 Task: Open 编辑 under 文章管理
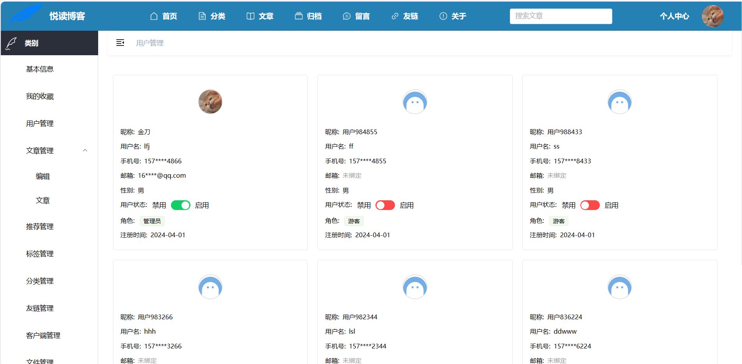(43, 176)
